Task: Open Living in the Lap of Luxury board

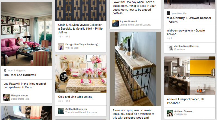Action: click(x=135, y=24)
